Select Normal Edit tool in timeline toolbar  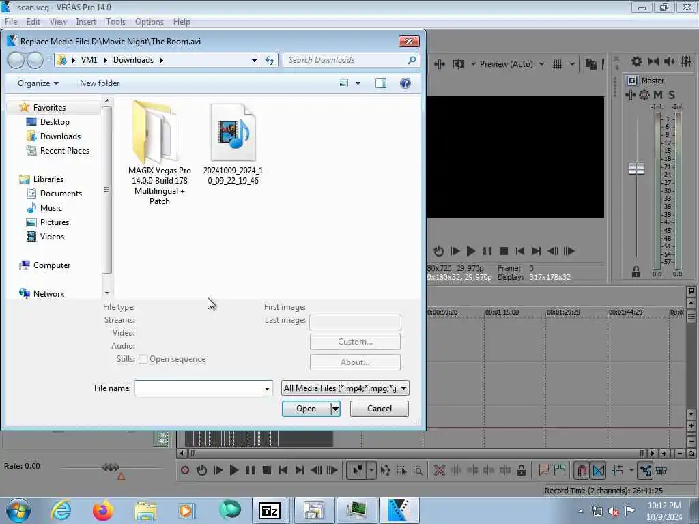(x=358, y=470)
